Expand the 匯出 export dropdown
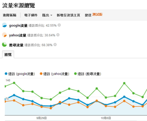 click(x=47, y=15)
